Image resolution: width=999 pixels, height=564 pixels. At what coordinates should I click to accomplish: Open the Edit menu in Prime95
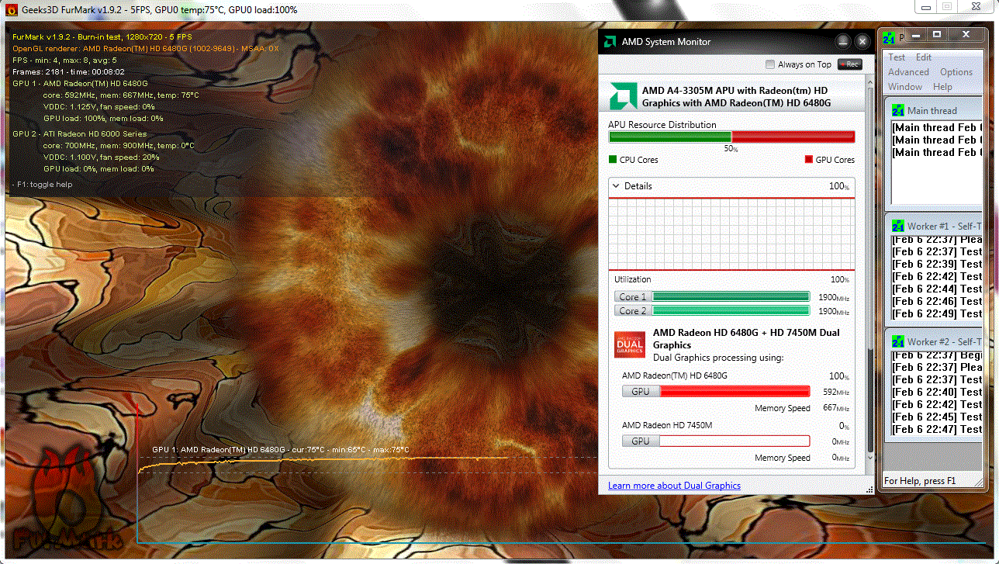point(923,57)
